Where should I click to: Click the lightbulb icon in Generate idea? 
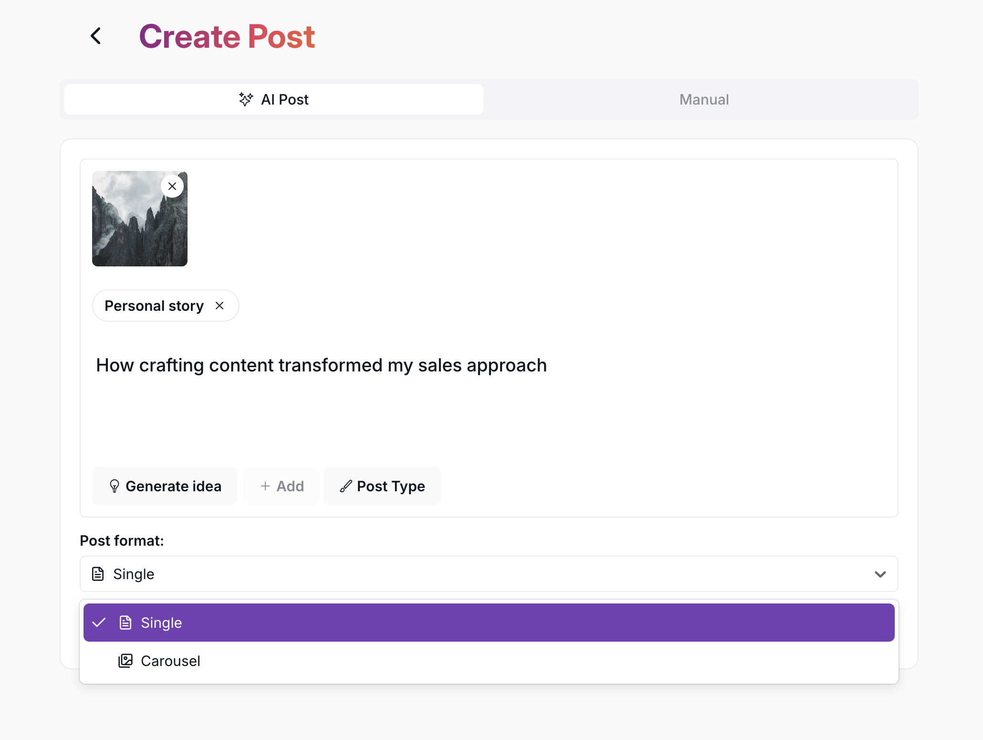point(114,486)
